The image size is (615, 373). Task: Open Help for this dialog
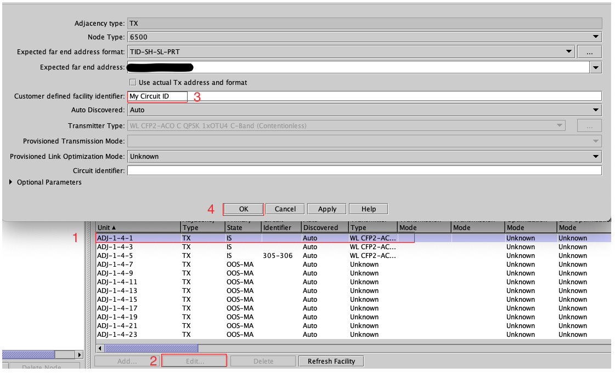pos(368,209)
